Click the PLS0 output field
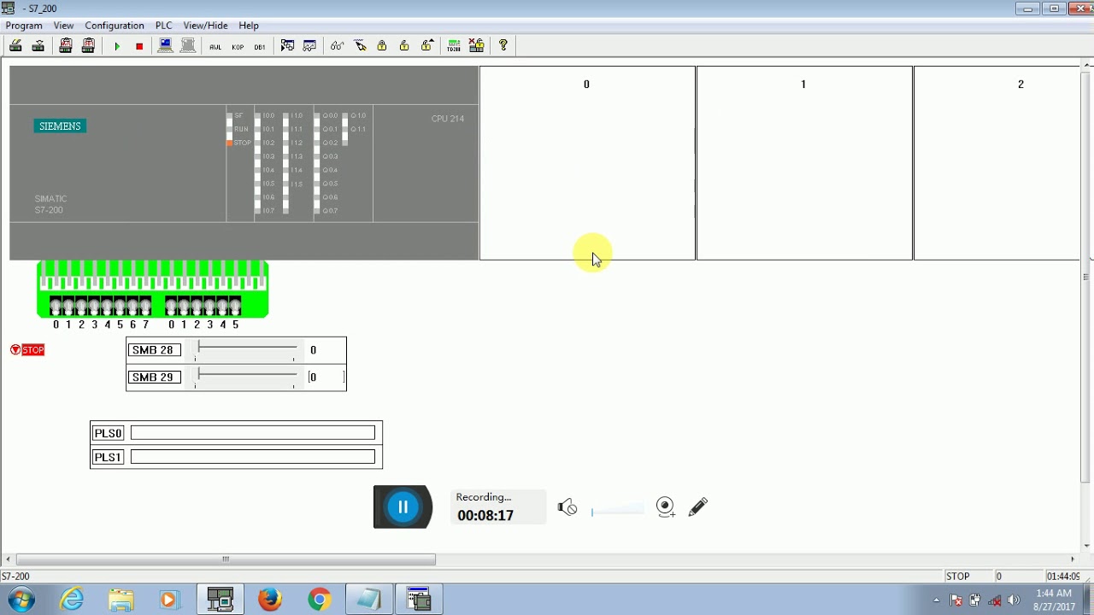 coord(253,433)
